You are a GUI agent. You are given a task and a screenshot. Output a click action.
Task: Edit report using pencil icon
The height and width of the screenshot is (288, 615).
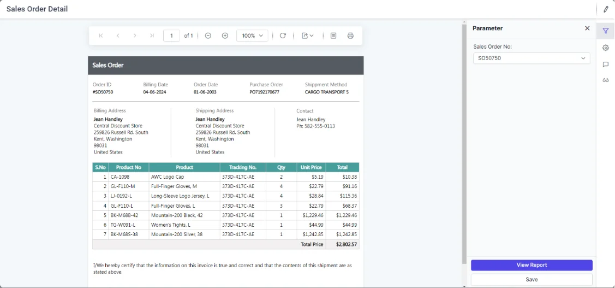(606, 9)
